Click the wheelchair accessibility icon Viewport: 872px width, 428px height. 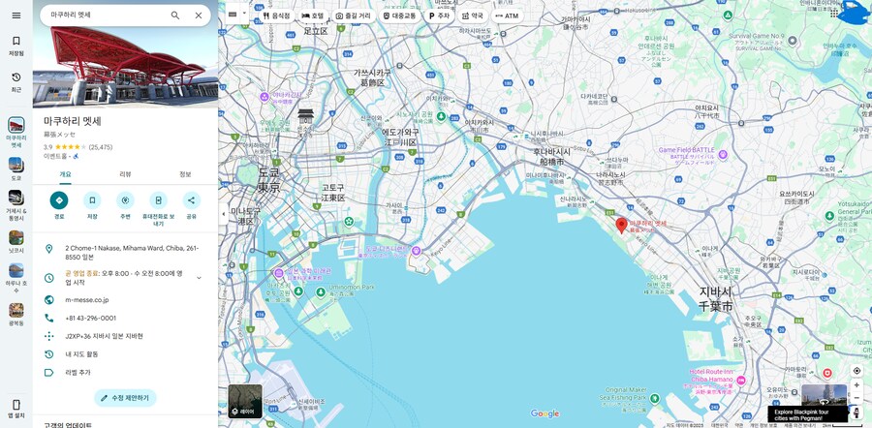[76, 156]
